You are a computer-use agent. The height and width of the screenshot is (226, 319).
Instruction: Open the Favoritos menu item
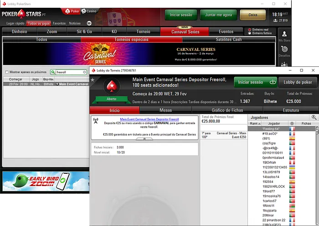tap(59, 23)
